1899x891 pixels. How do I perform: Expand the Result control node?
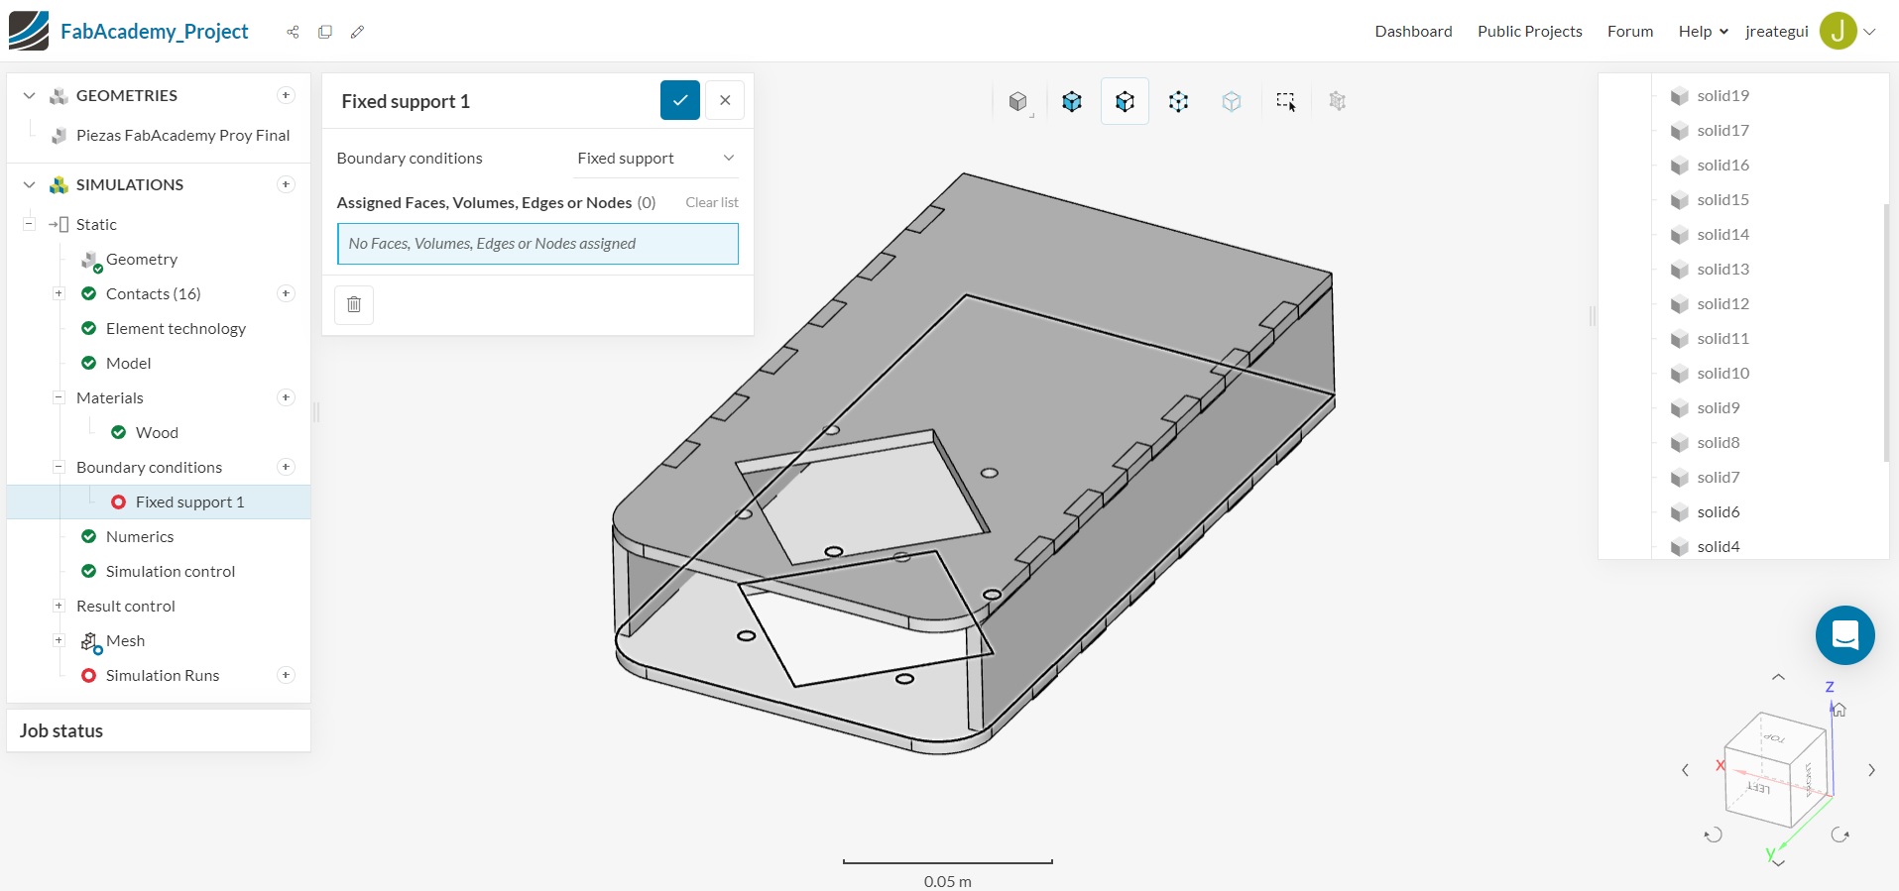(59, 606)
